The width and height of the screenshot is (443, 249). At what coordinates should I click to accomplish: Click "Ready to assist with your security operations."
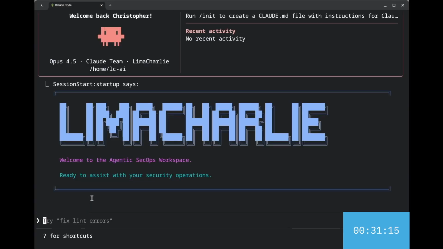(x=136, y=175)
